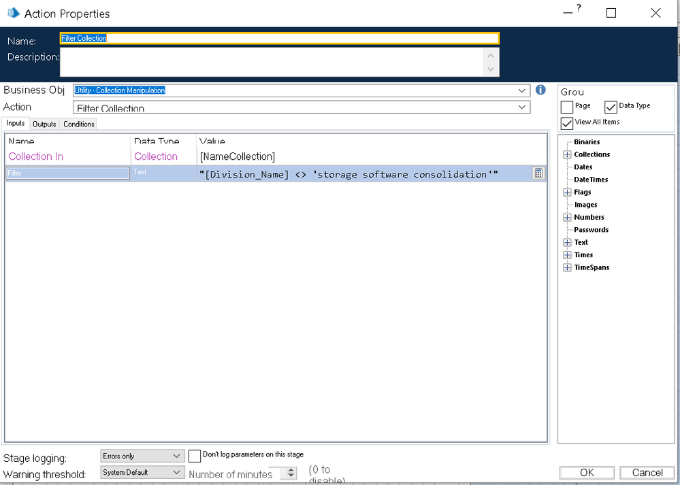Screen dimensions: 680x485
Task: Enable Don't log parameters on this stage
Action: tap(195, 456)
